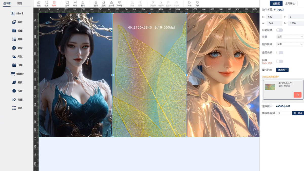Add a countdown (倒計時) component
304x171 pixels.
(x=17, y=74)
